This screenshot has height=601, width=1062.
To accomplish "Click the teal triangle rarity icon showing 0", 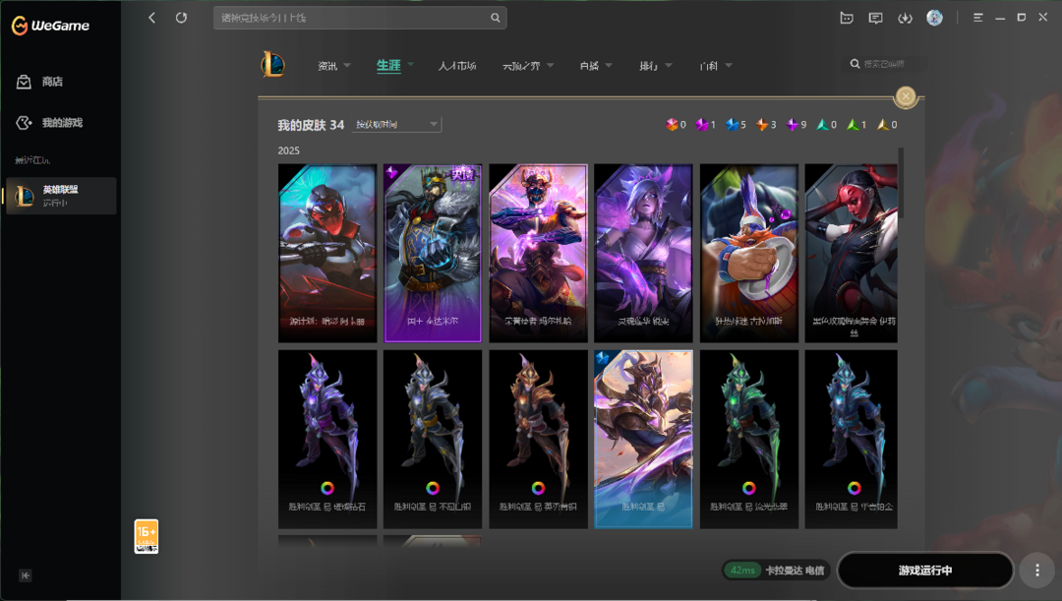I will [x=822, y=125].
